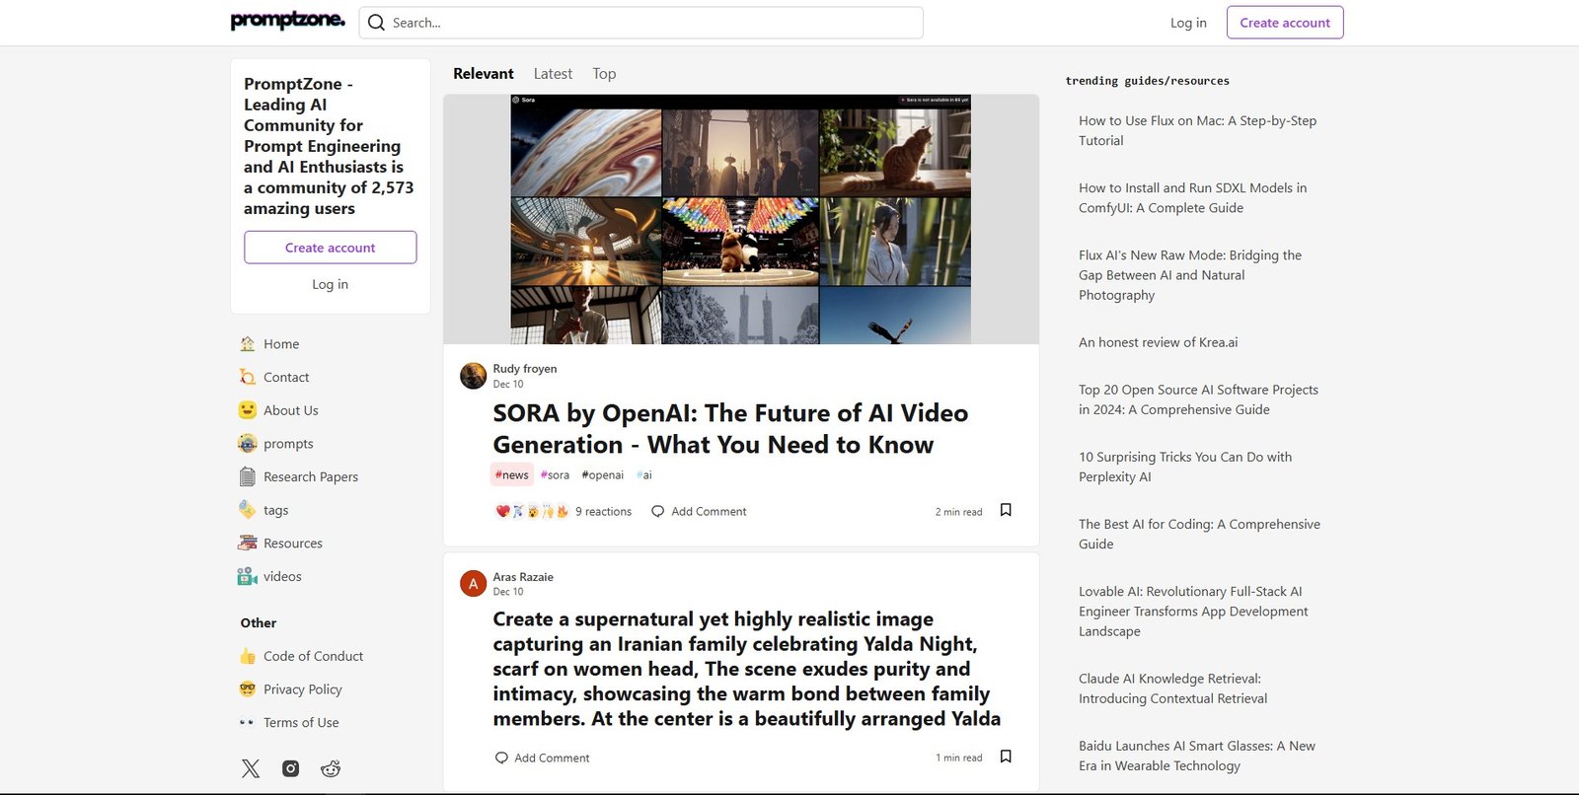Go to videos in the sidebar
The width and height of the screenshot is (1579, 795).
click(282, 576)
